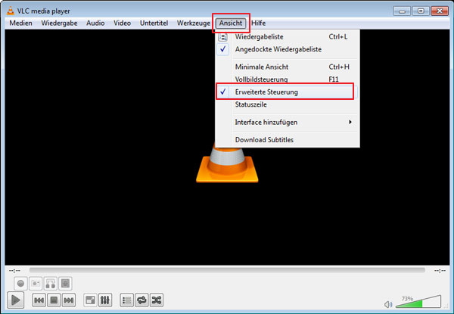Open the Audio menu
Image resolution: width=454 pixels, height=314 pixels.
(x=95, y=23)
